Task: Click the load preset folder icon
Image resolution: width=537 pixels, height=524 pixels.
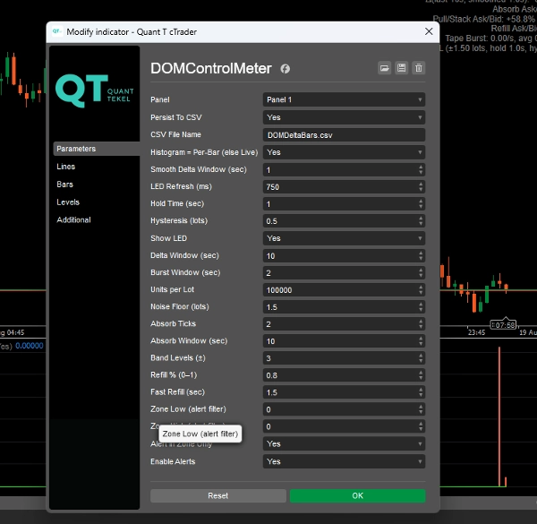Action: click(x=384, y=68)
